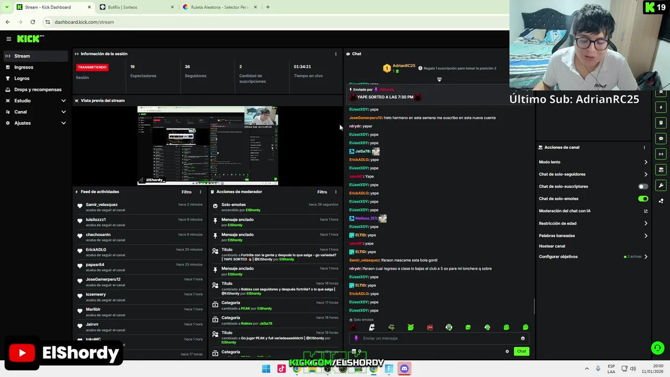
Task: Go back with the browser back arrow
Action: [x=7, y=22]
